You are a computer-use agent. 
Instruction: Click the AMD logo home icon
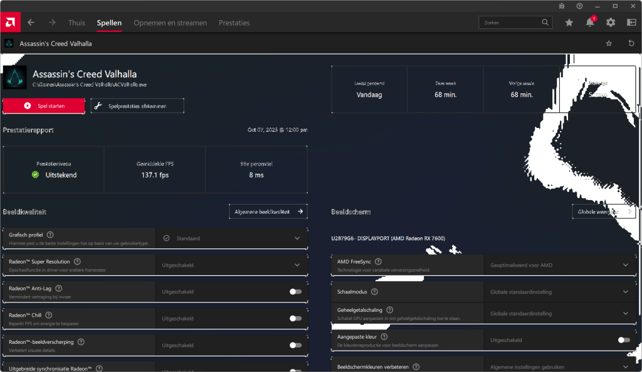click(x=11, y=23)
